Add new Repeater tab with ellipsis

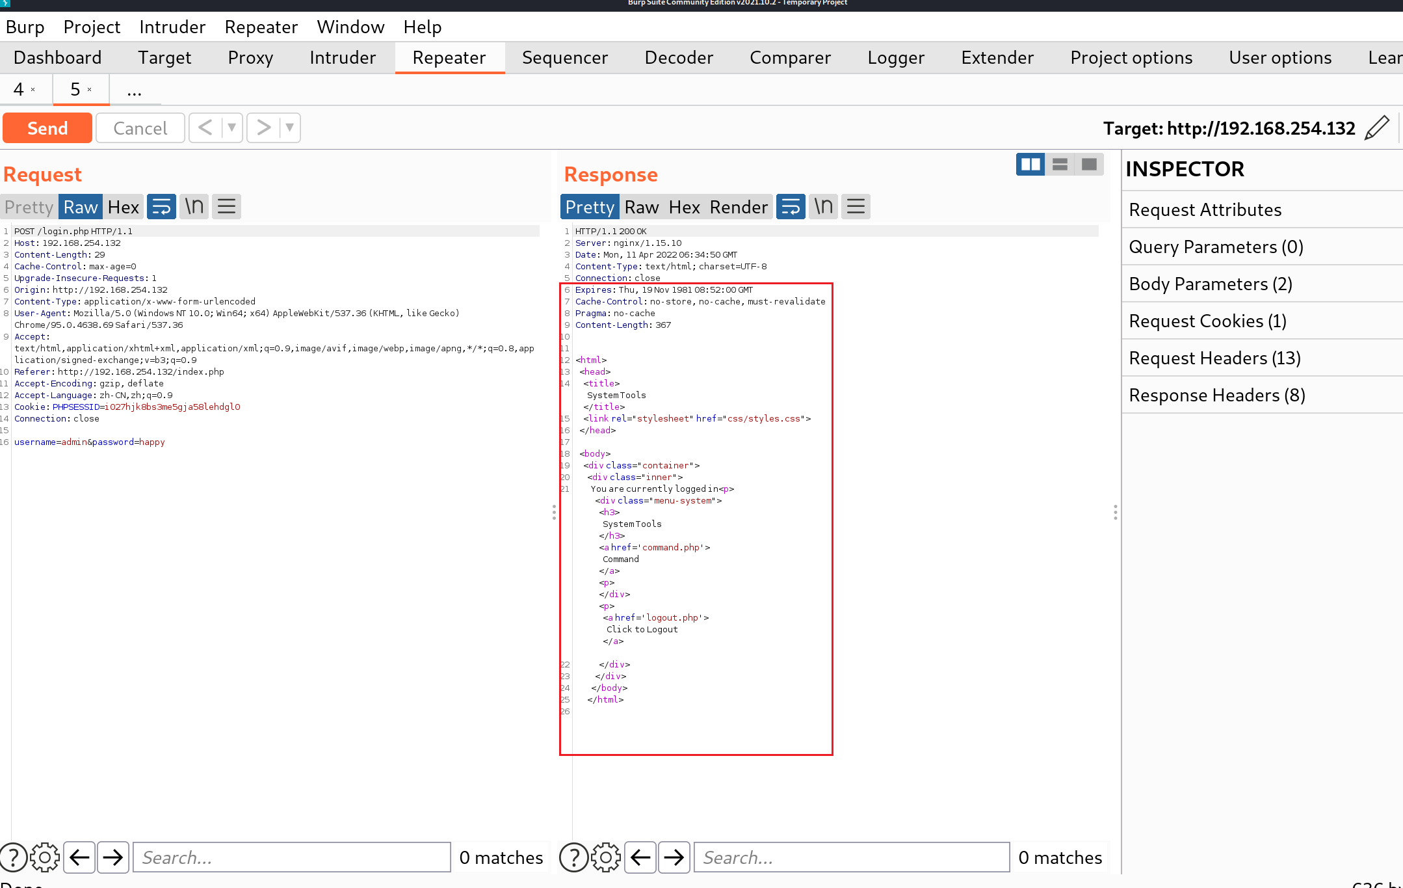[135, 90]
